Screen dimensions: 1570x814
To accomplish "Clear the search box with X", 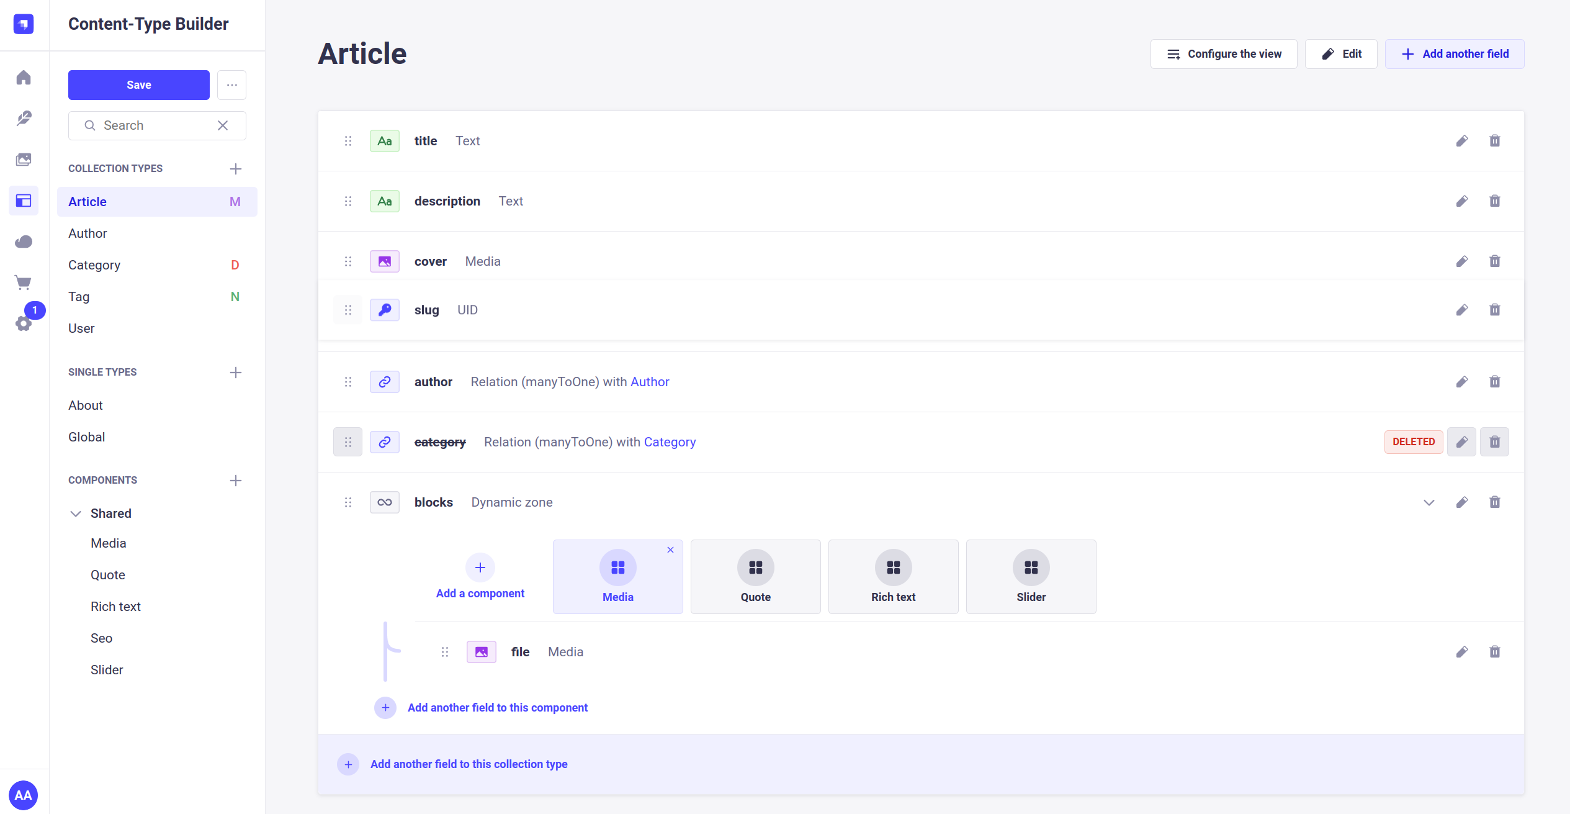I will pyautogui.click(x=223, y=125).
